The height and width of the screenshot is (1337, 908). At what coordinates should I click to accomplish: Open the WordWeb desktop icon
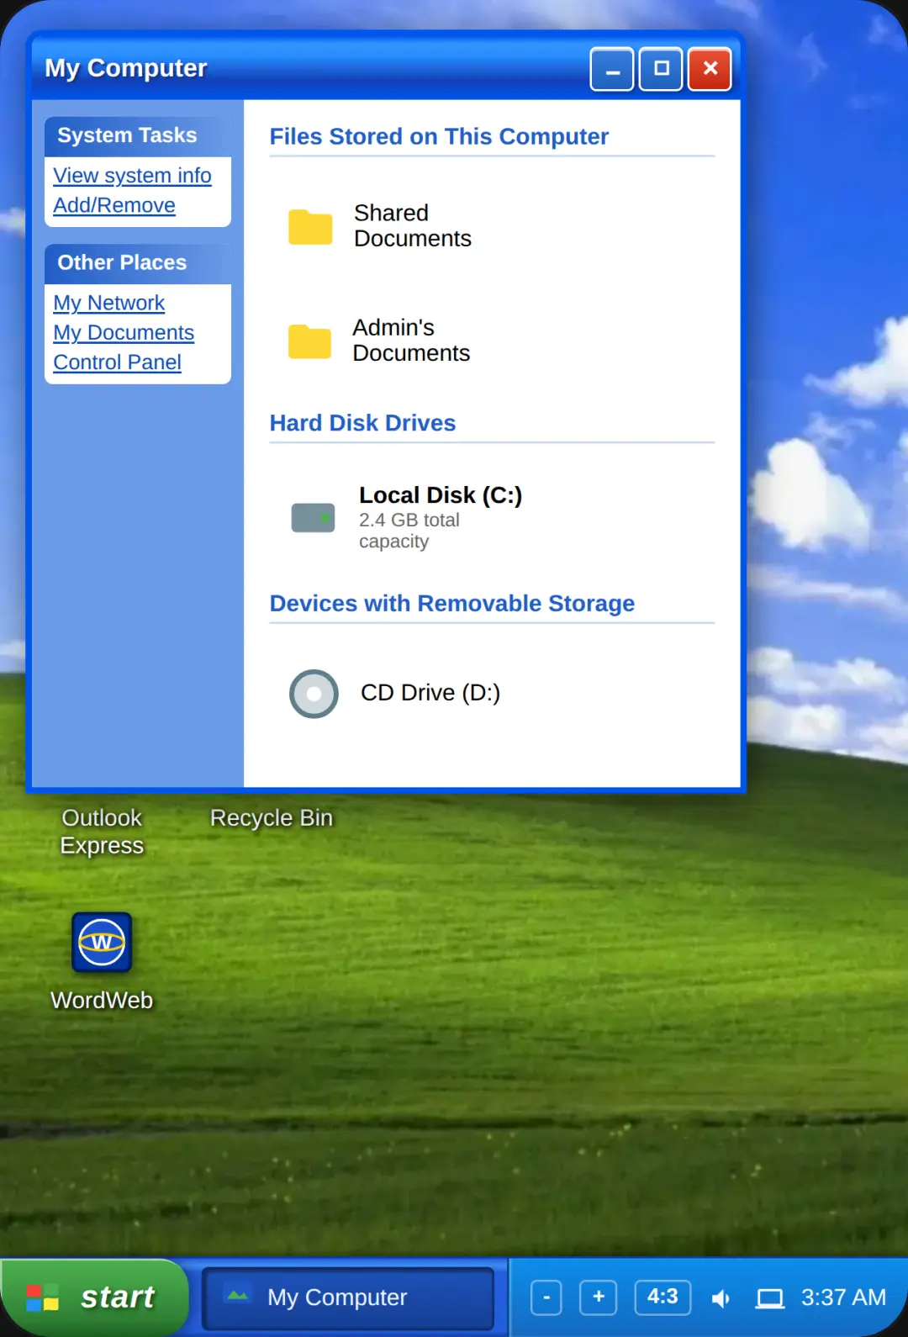click(x=102, y=942)
